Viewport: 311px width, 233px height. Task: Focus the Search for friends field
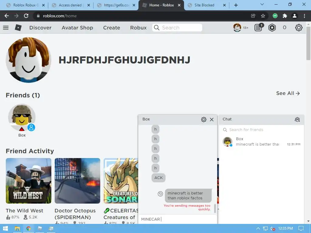[x=261, y=130]
